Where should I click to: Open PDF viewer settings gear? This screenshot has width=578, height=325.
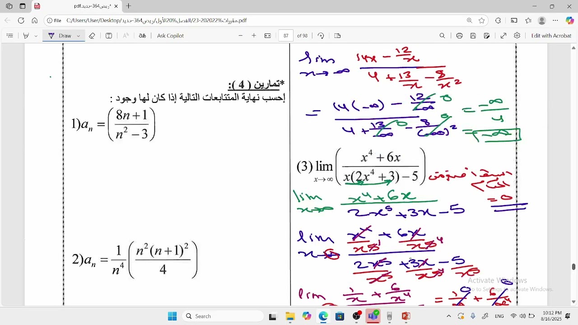pyautogui.click(x=517, y=36)
